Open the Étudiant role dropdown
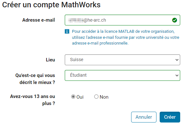The height and width of the screenshot is (126, 185). coord(122,75)
